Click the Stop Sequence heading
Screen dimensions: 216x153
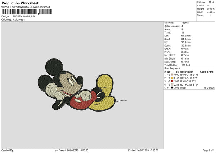172,68
